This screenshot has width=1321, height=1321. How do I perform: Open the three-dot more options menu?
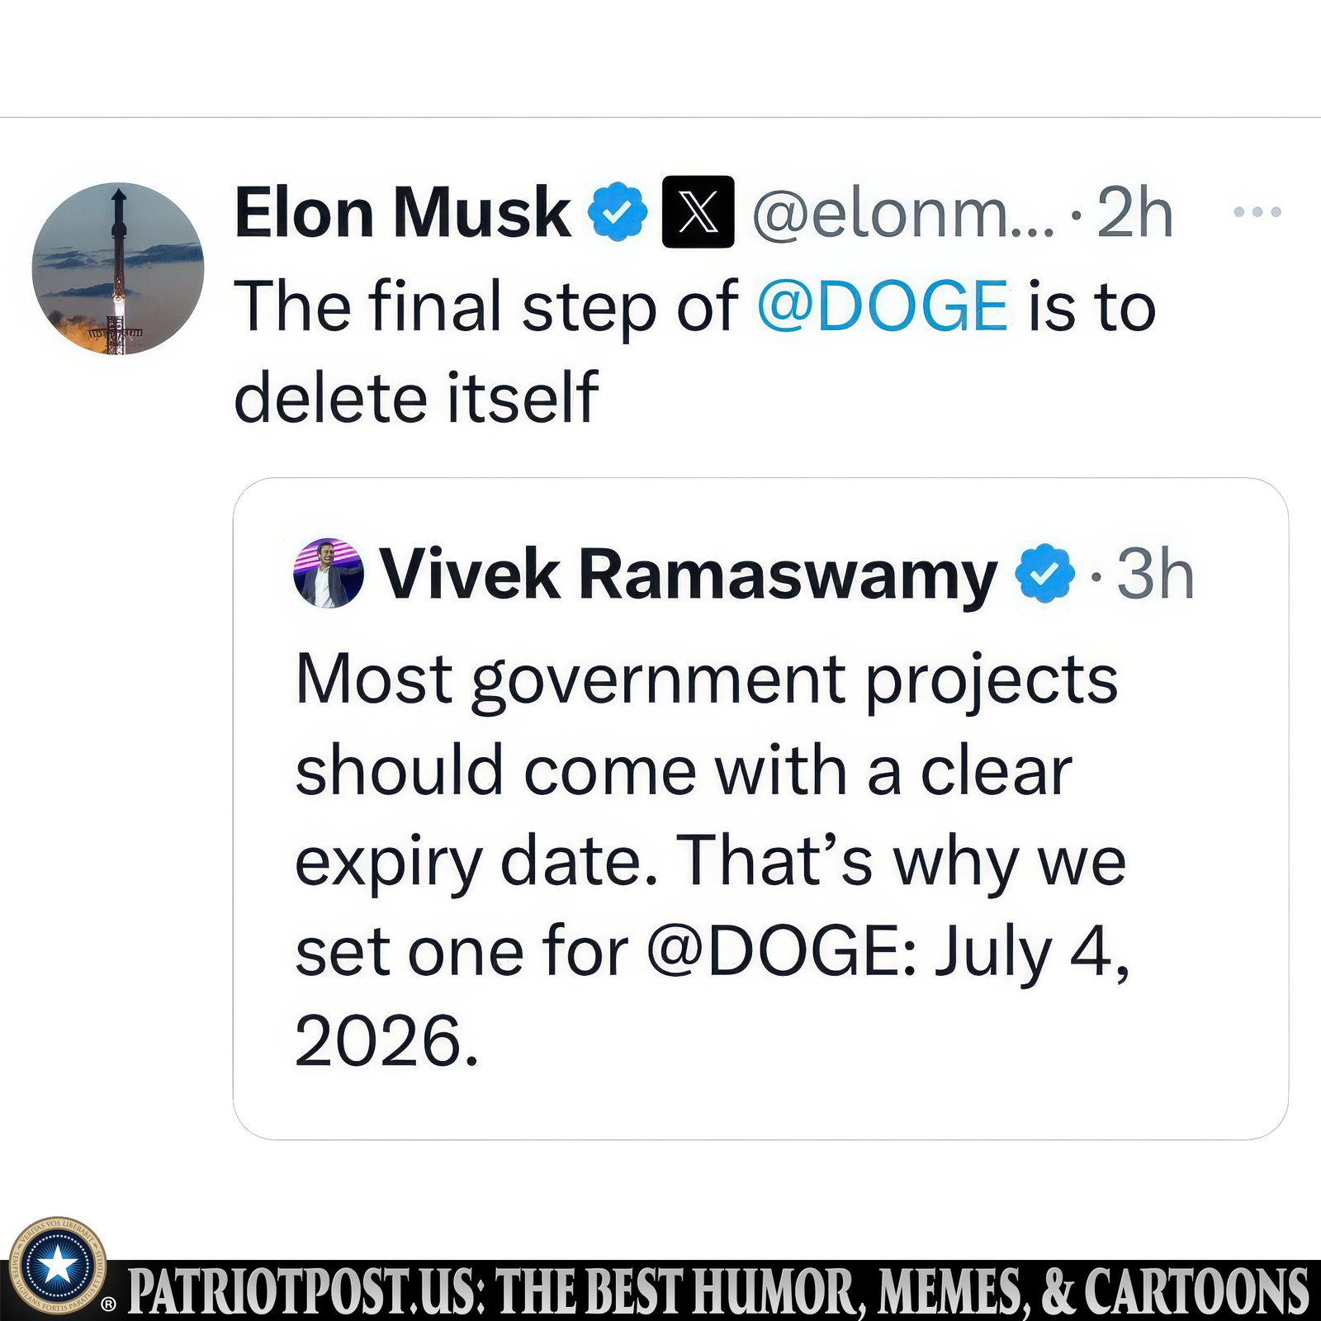point(1257,212)
